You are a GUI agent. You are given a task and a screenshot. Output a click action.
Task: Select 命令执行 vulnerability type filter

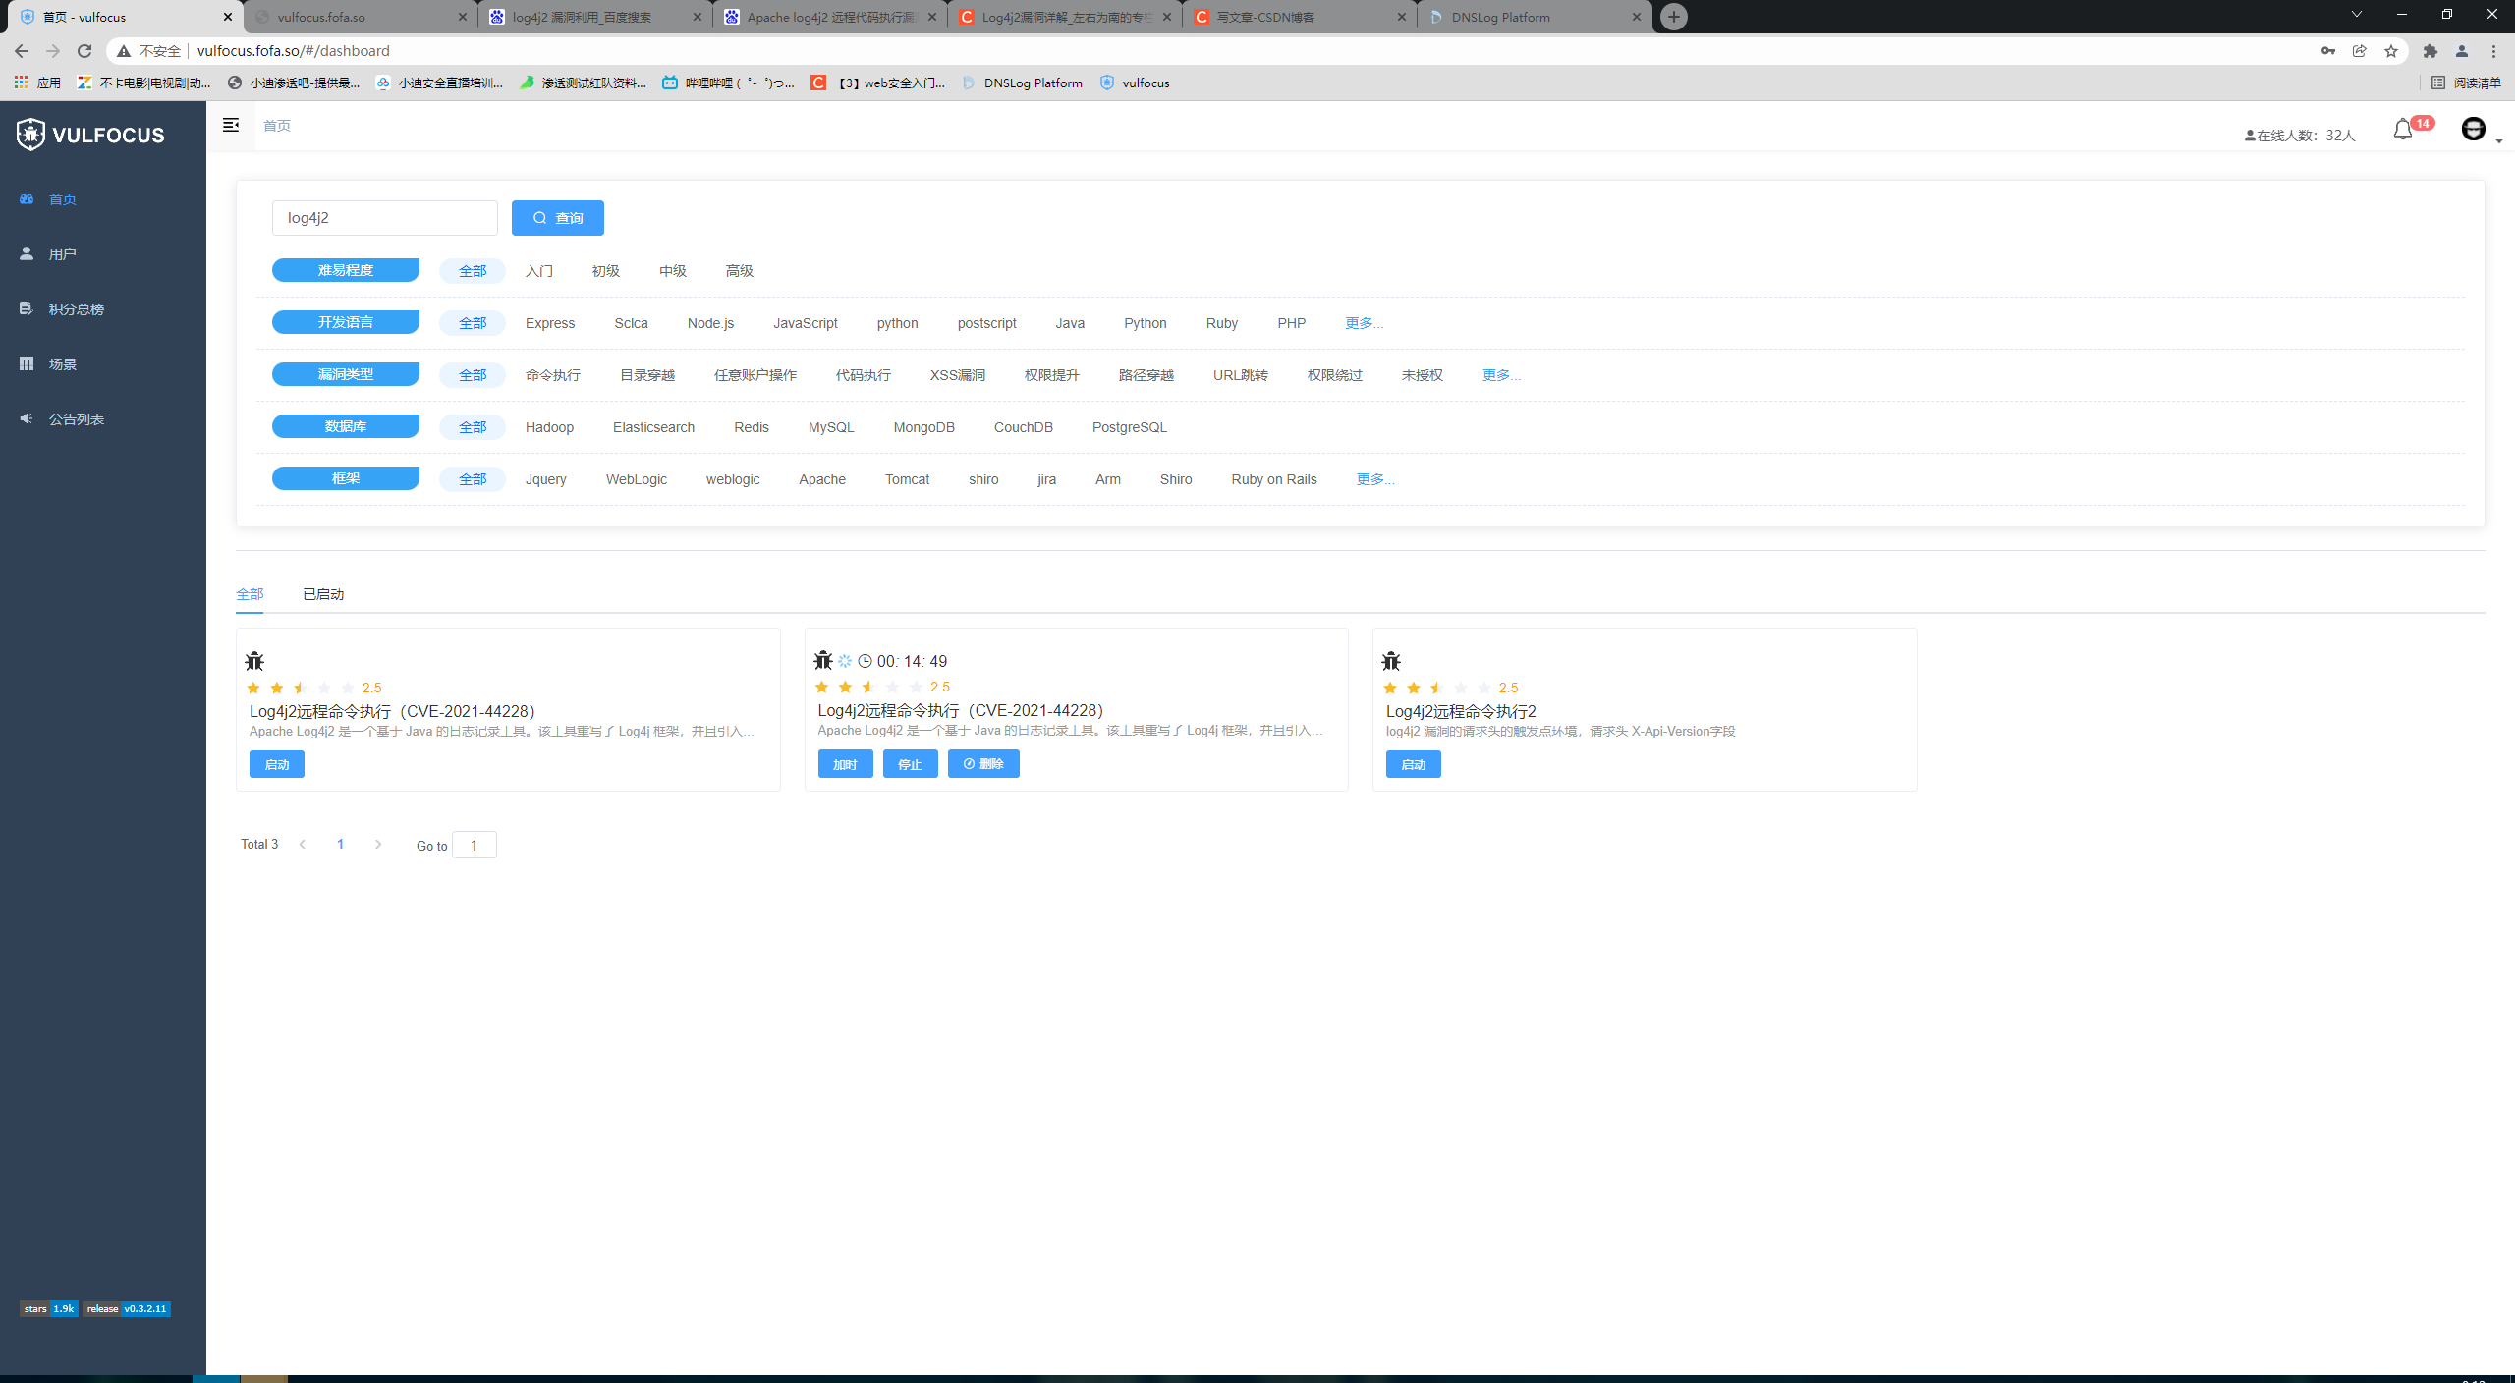tap(553, 375)
